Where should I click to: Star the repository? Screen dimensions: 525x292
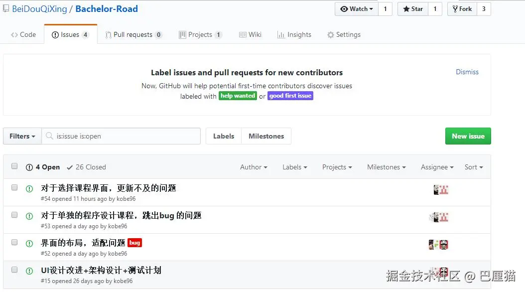pyautogui.click(x=413, y=9)
